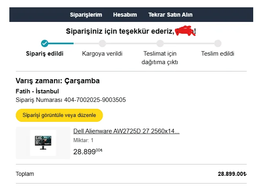
Task: Go to Hesabım in the top bar
Action: [125, 15]
